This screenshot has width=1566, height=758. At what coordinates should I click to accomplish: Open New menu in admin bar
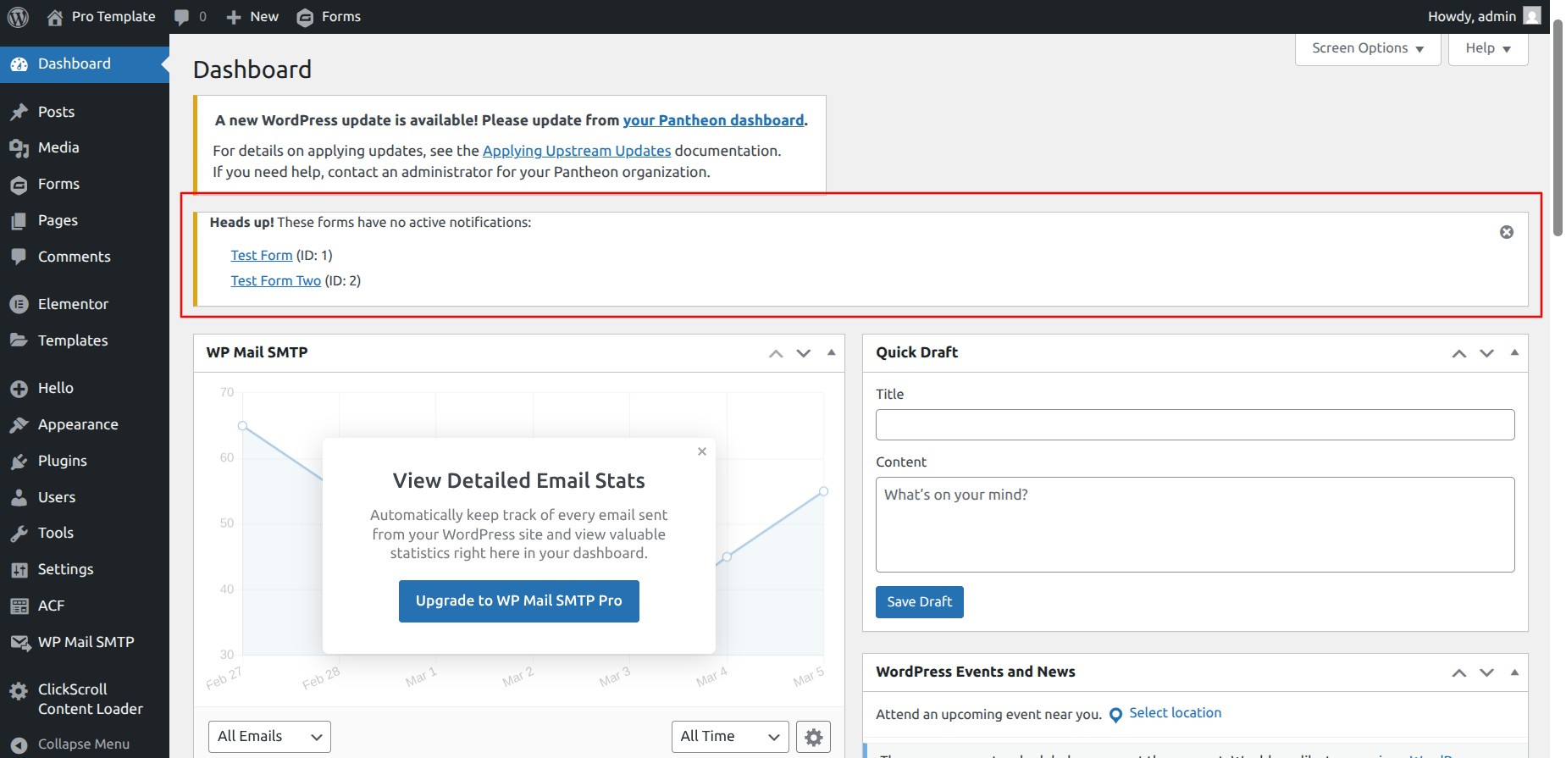252,17
